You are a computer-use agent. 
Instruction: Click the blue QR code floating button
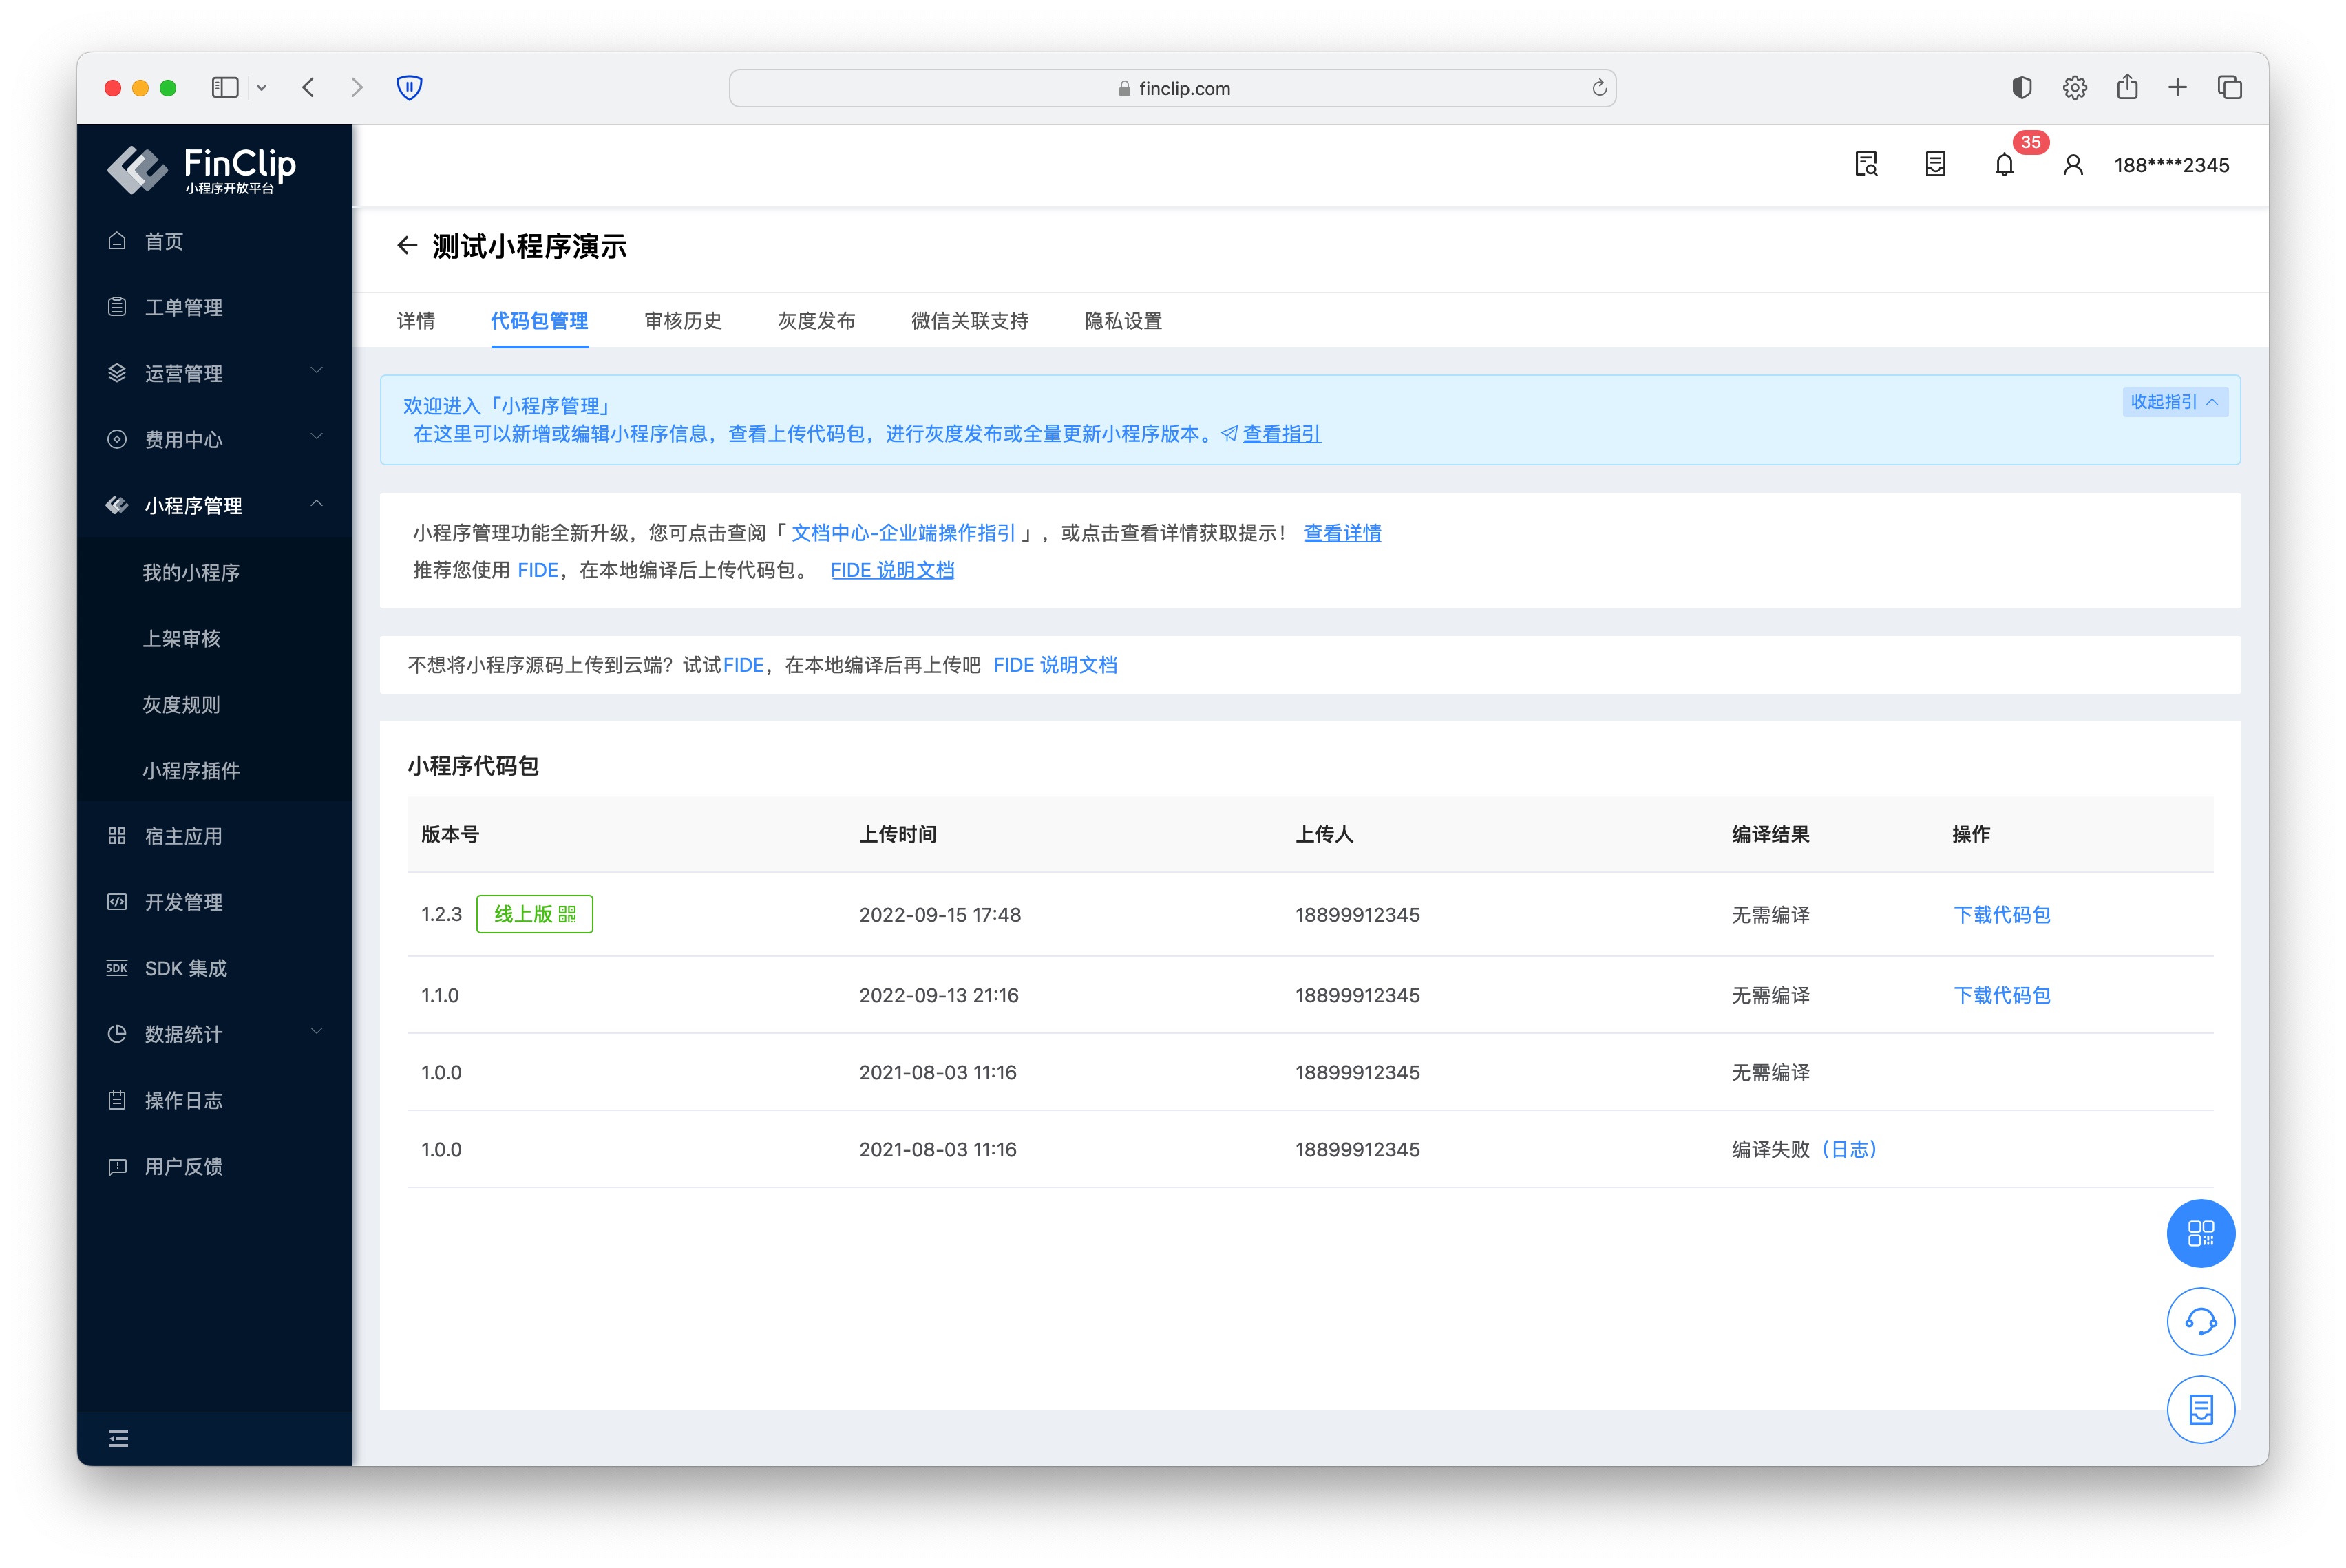(x=2200, y=1233)
